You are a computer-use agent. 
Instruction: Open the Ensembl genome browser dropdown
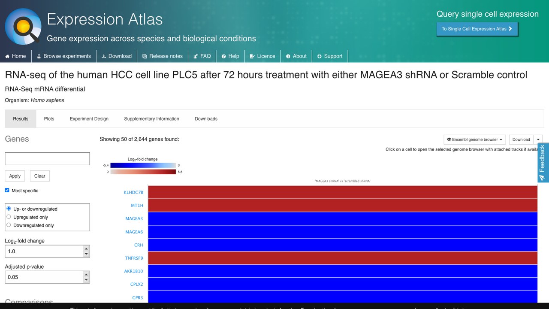point(475,139)
